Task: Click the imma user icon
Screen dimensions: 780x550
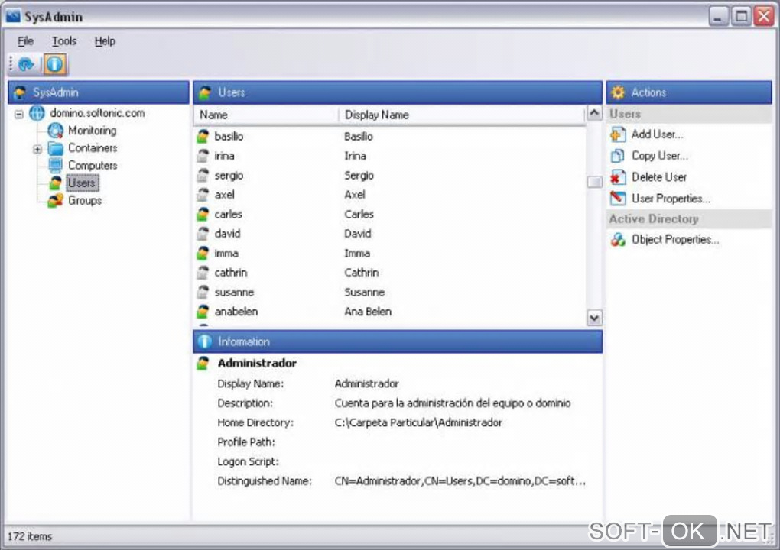Action: pos(203,253)
